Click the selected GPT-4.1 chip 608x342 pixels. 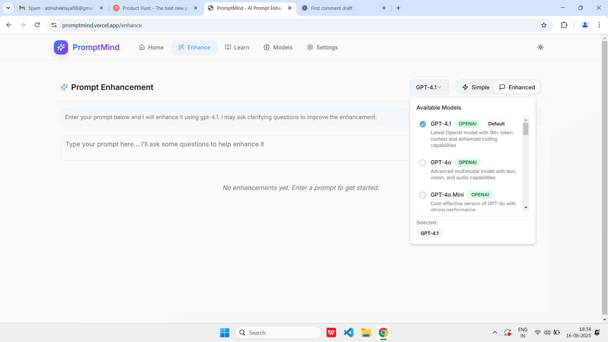coord(429,233)
